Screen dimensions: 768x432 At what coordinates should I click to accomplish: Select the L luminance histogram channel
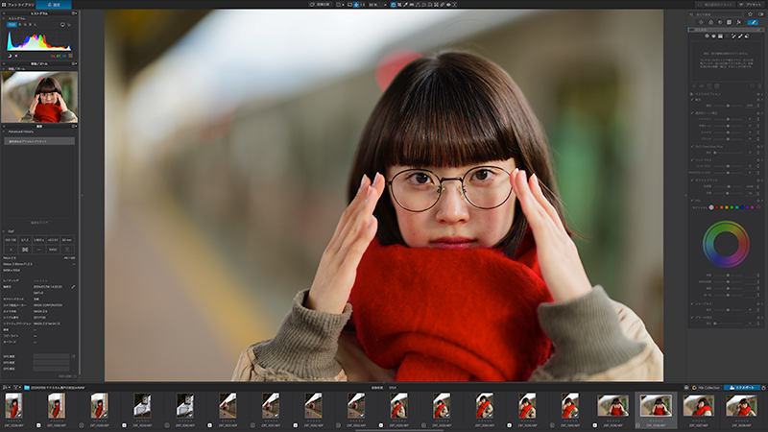[x=36, y=25]
